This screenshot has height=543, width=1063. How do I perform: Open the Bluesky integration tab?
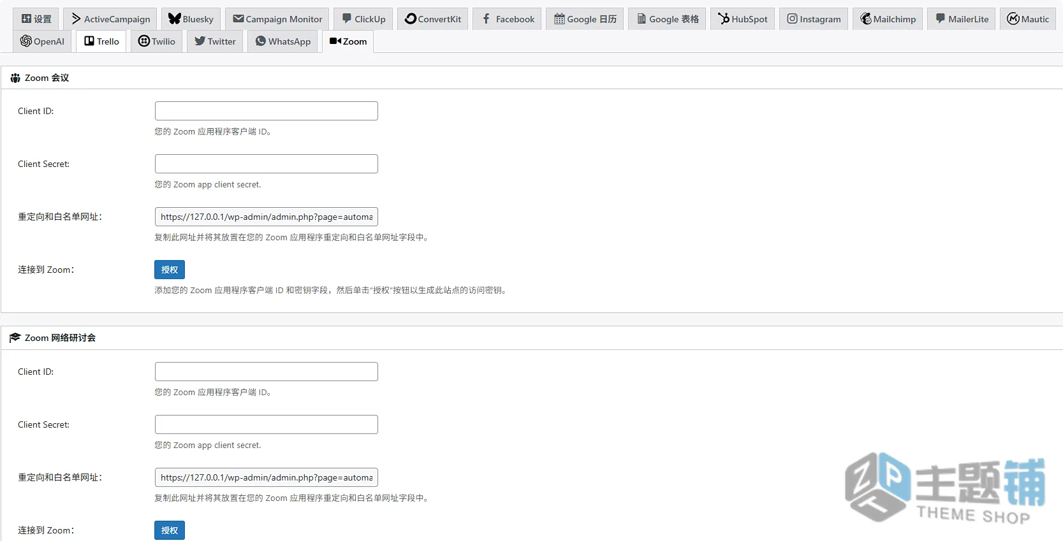[x=191, y=19]
